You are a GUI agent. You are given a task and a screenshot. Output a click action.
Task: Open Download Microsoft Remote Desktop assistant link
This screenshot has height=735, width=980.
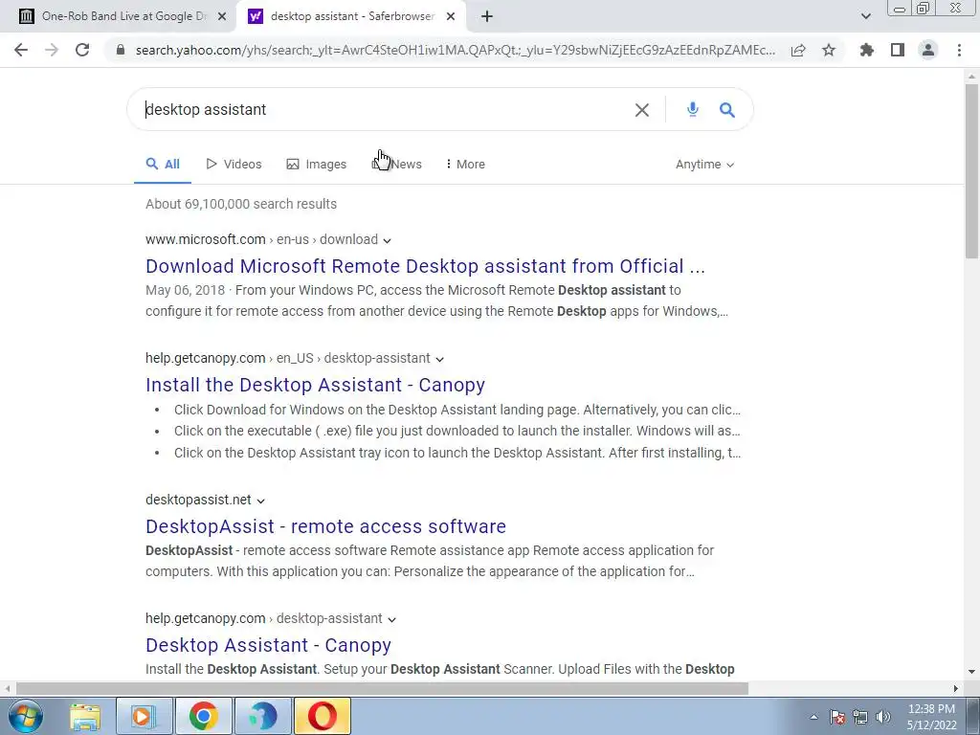(425, 266)
